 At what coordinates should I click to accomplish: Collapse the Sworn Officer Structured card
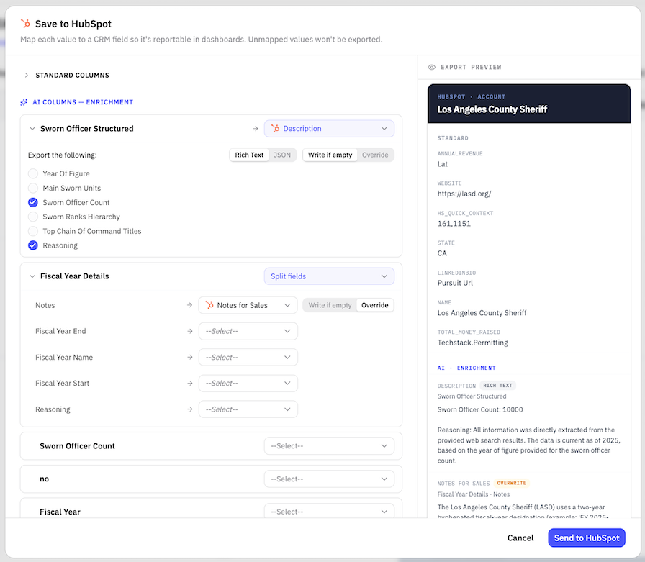click(x=32, y=129)
